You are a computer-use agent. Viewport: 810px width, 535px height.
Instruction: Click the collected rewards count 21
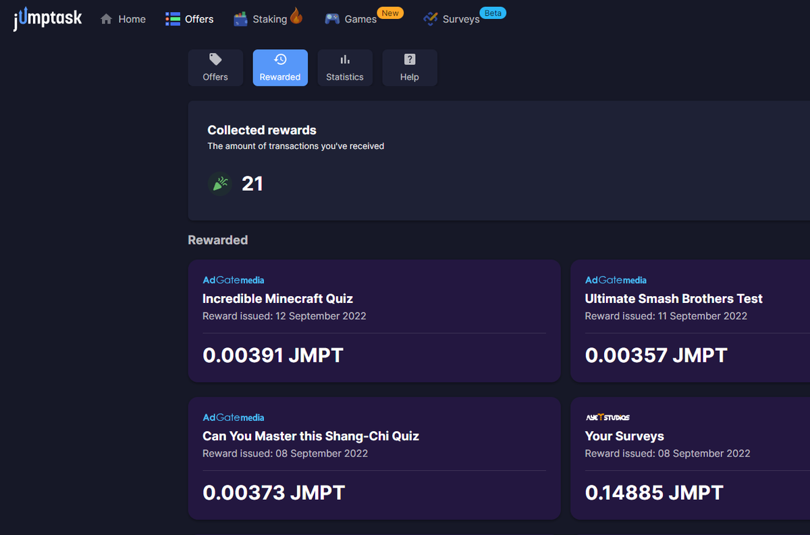(252, 184)
